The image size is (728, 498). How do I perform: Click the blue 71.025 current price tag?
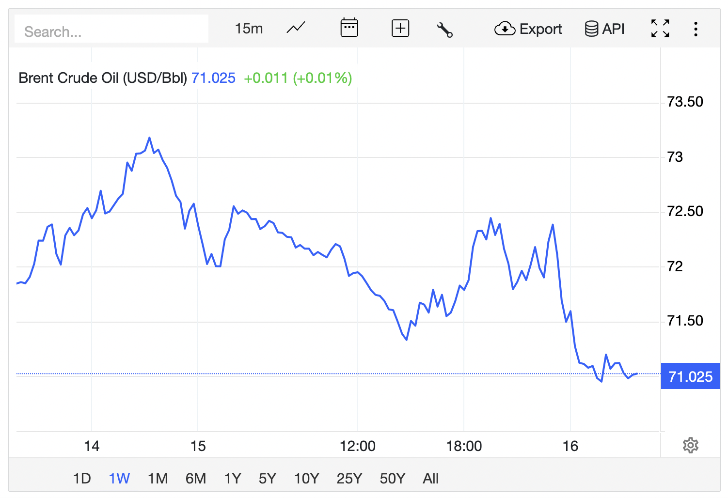pyautogui.click(x=690, y=376)
